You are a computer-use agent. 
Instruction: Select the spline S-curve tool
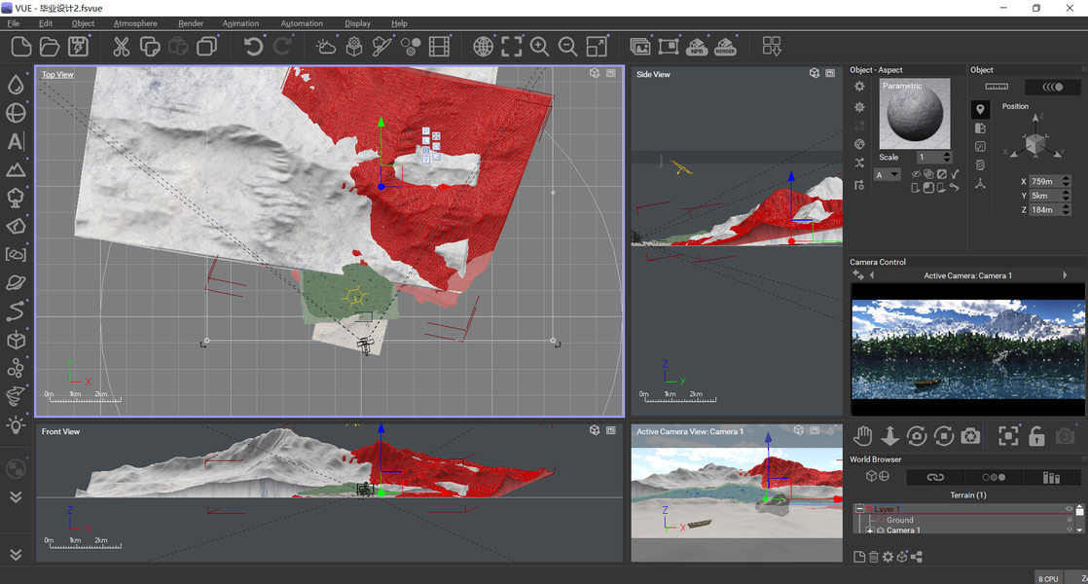16,311
